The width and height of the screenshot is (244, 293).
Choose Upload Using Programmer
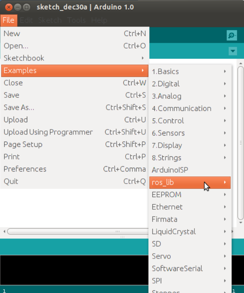pos(75,132)
